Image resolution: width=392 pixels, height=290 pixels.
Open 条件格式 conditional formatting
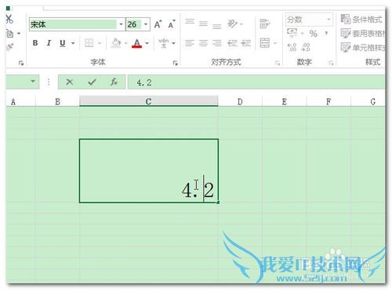(x=361, y=20)
